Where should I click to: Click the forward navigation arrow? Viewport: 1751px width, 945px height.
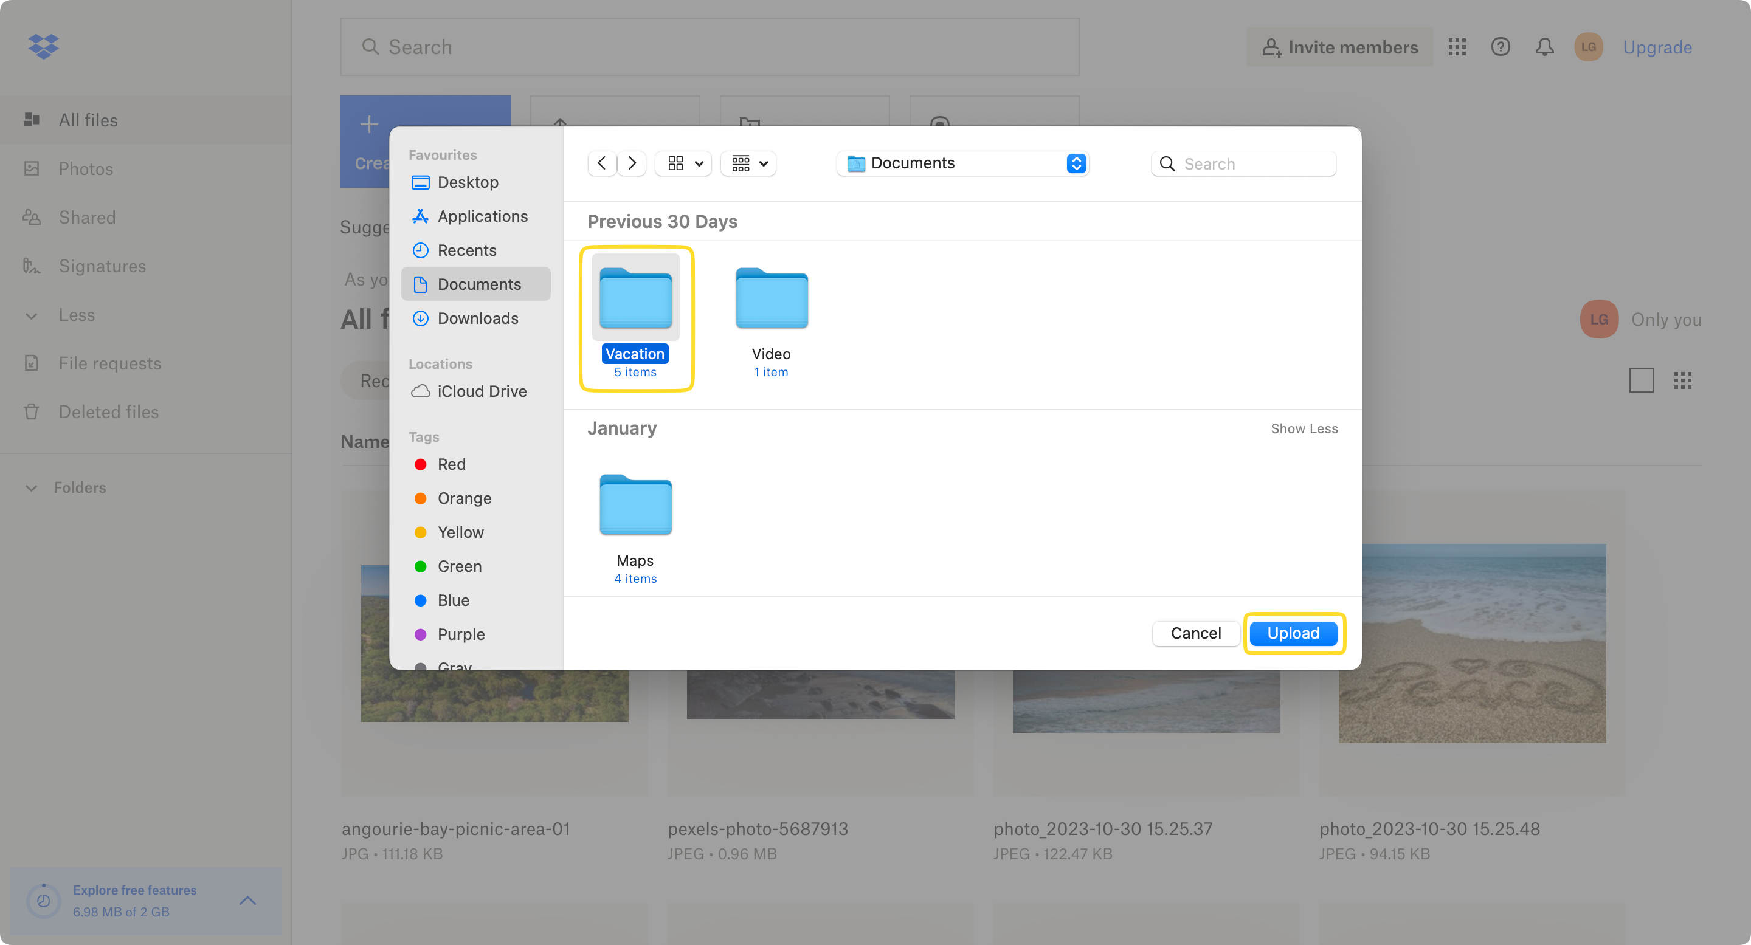630,163
